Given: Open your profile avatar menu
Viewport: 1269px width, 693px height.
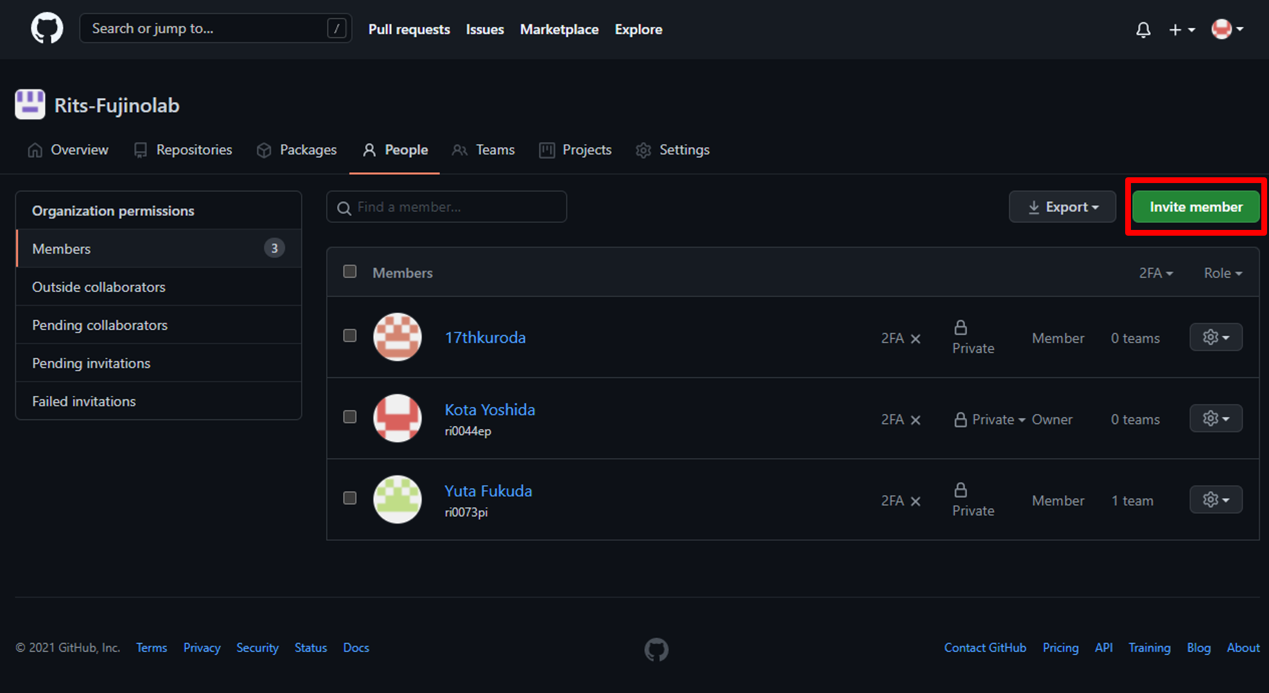Looking at the screenshot, I should 1222,30.
